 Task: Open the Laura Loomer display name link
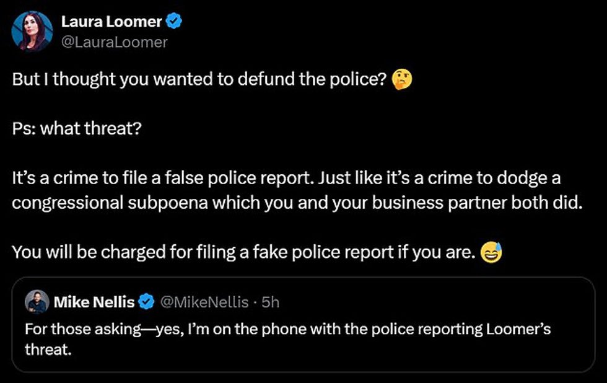point(111,22)
